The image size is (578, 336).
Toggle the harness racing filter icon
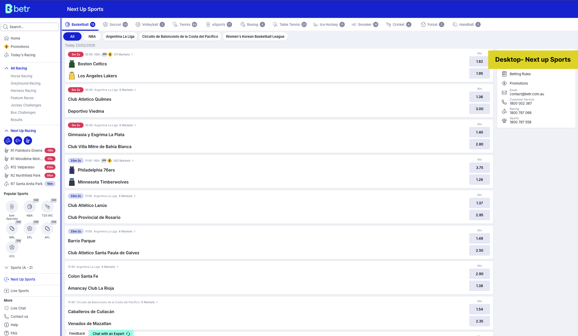coord(28,141)
